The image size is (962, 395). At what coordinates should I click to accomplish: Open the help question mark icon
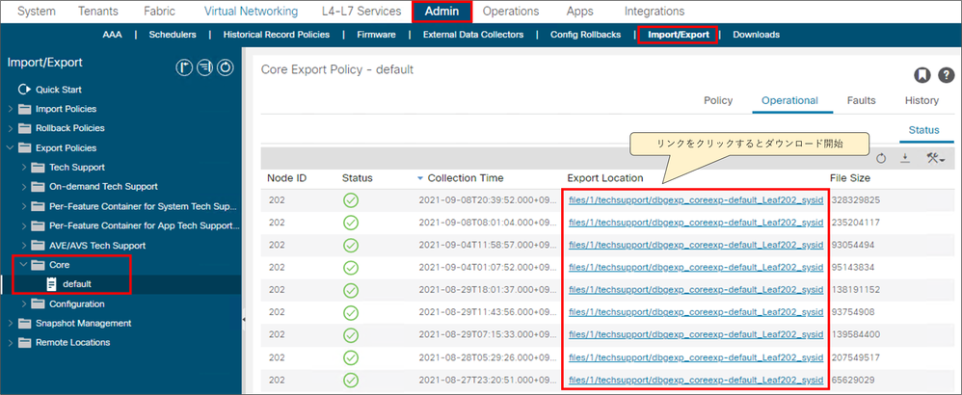coord(946,75)
